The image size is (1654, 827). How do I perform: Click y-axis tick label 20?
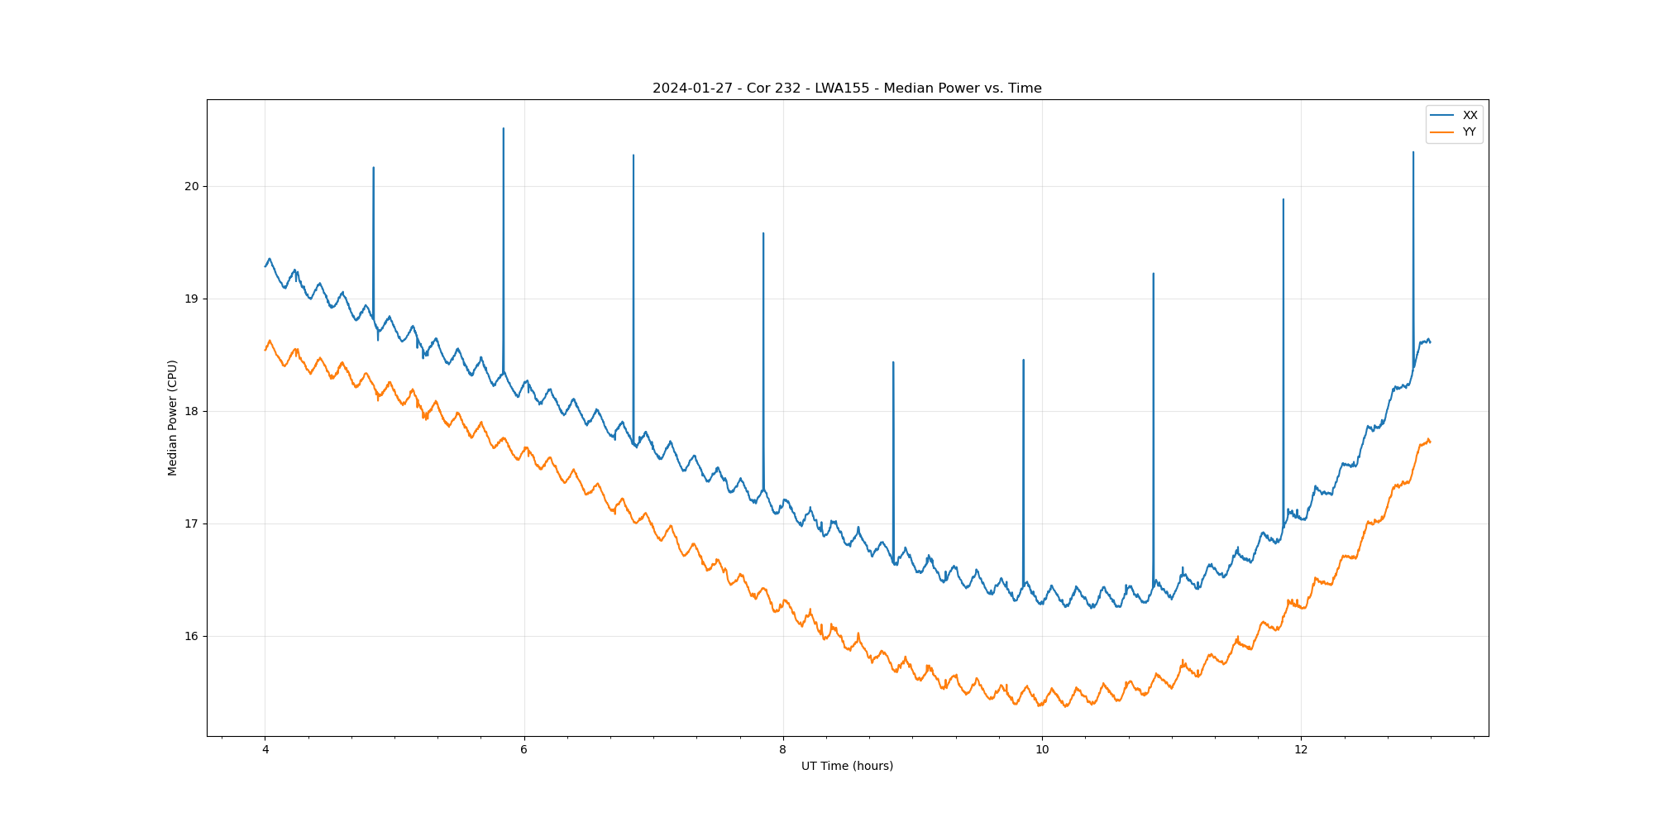(192, 187)
